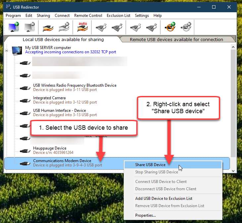This screenshot has height=223, width=242.
Task: Select the Integrated Camera device entry
Action: 49,98
